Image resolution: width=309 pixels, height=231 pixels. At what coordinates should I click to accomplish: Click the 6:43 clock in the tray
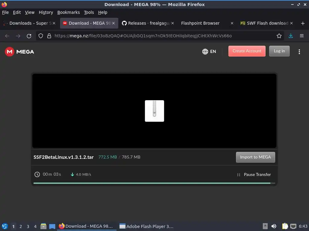click(303, 226)
